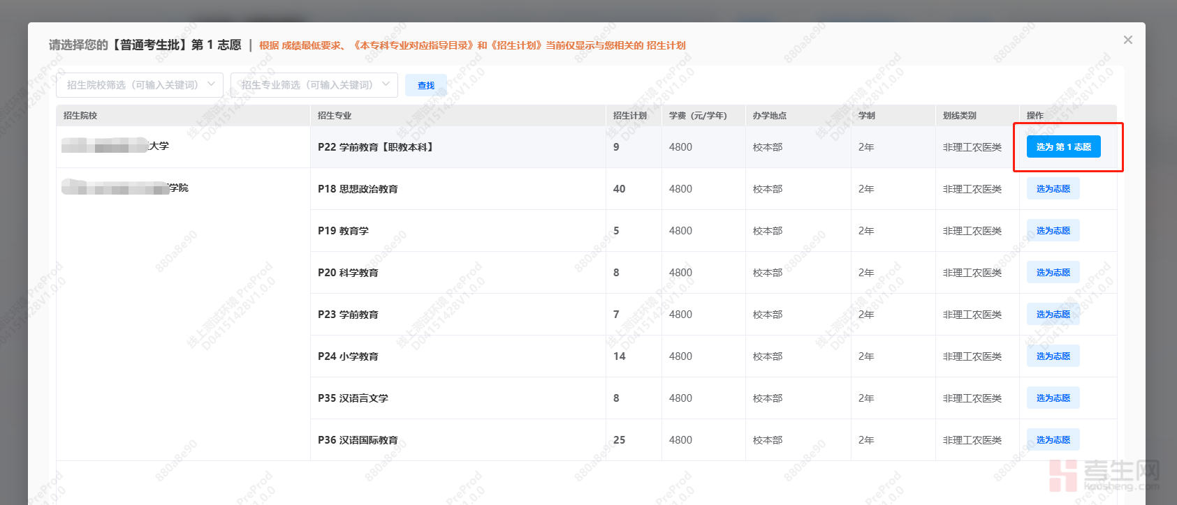Open the 招生院校筛选 dropdown

(x=140, y=85)
